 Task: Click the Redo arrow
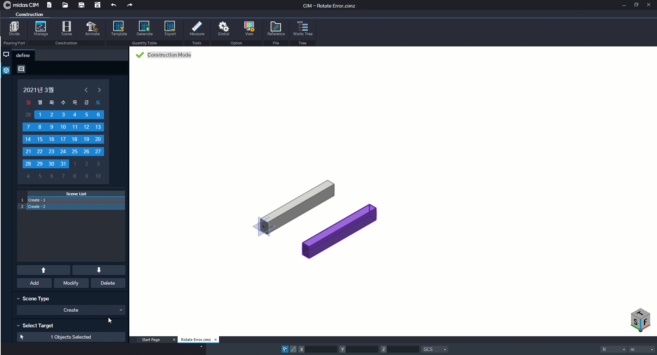[130, 5]
